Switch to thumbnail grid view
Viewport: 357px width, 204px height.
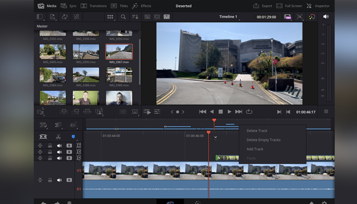[111, 17]
